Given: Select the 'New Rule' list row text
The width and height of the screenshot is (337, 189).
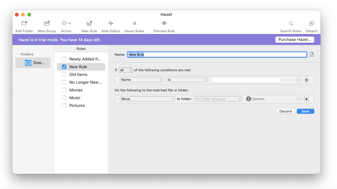Looking at the screenshot, I should (x=78, y=67).
